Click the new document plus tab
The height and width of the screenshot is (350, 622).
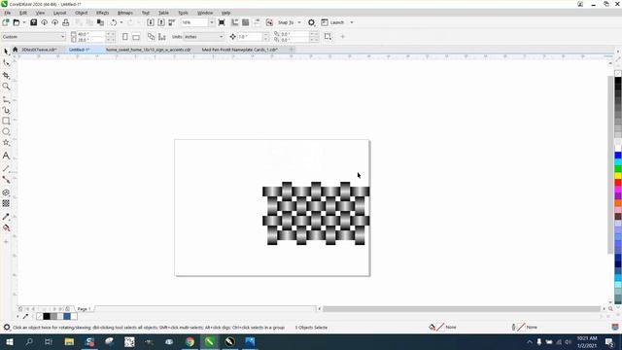[292, 50]
